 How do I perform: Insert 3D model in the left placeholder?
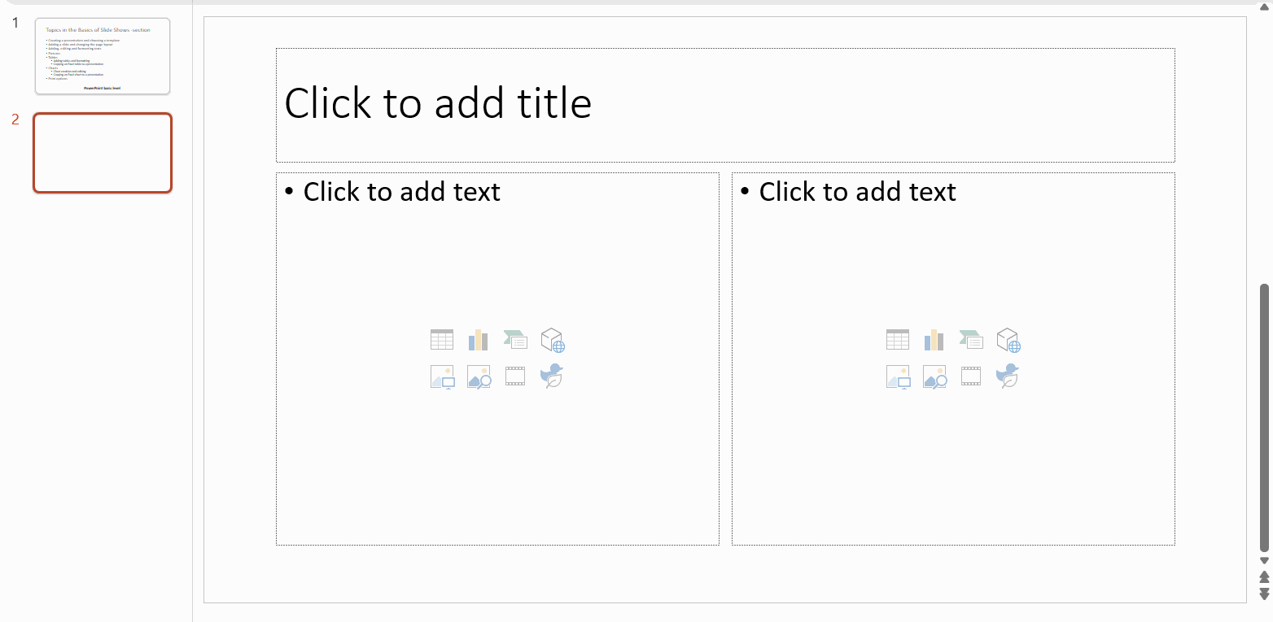[553, 340]
